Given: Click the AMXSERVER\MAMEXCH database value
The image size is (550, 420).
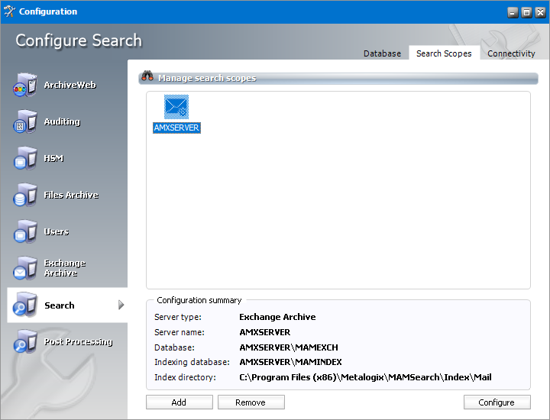Looking at the screenshot, I should point(289,347).
